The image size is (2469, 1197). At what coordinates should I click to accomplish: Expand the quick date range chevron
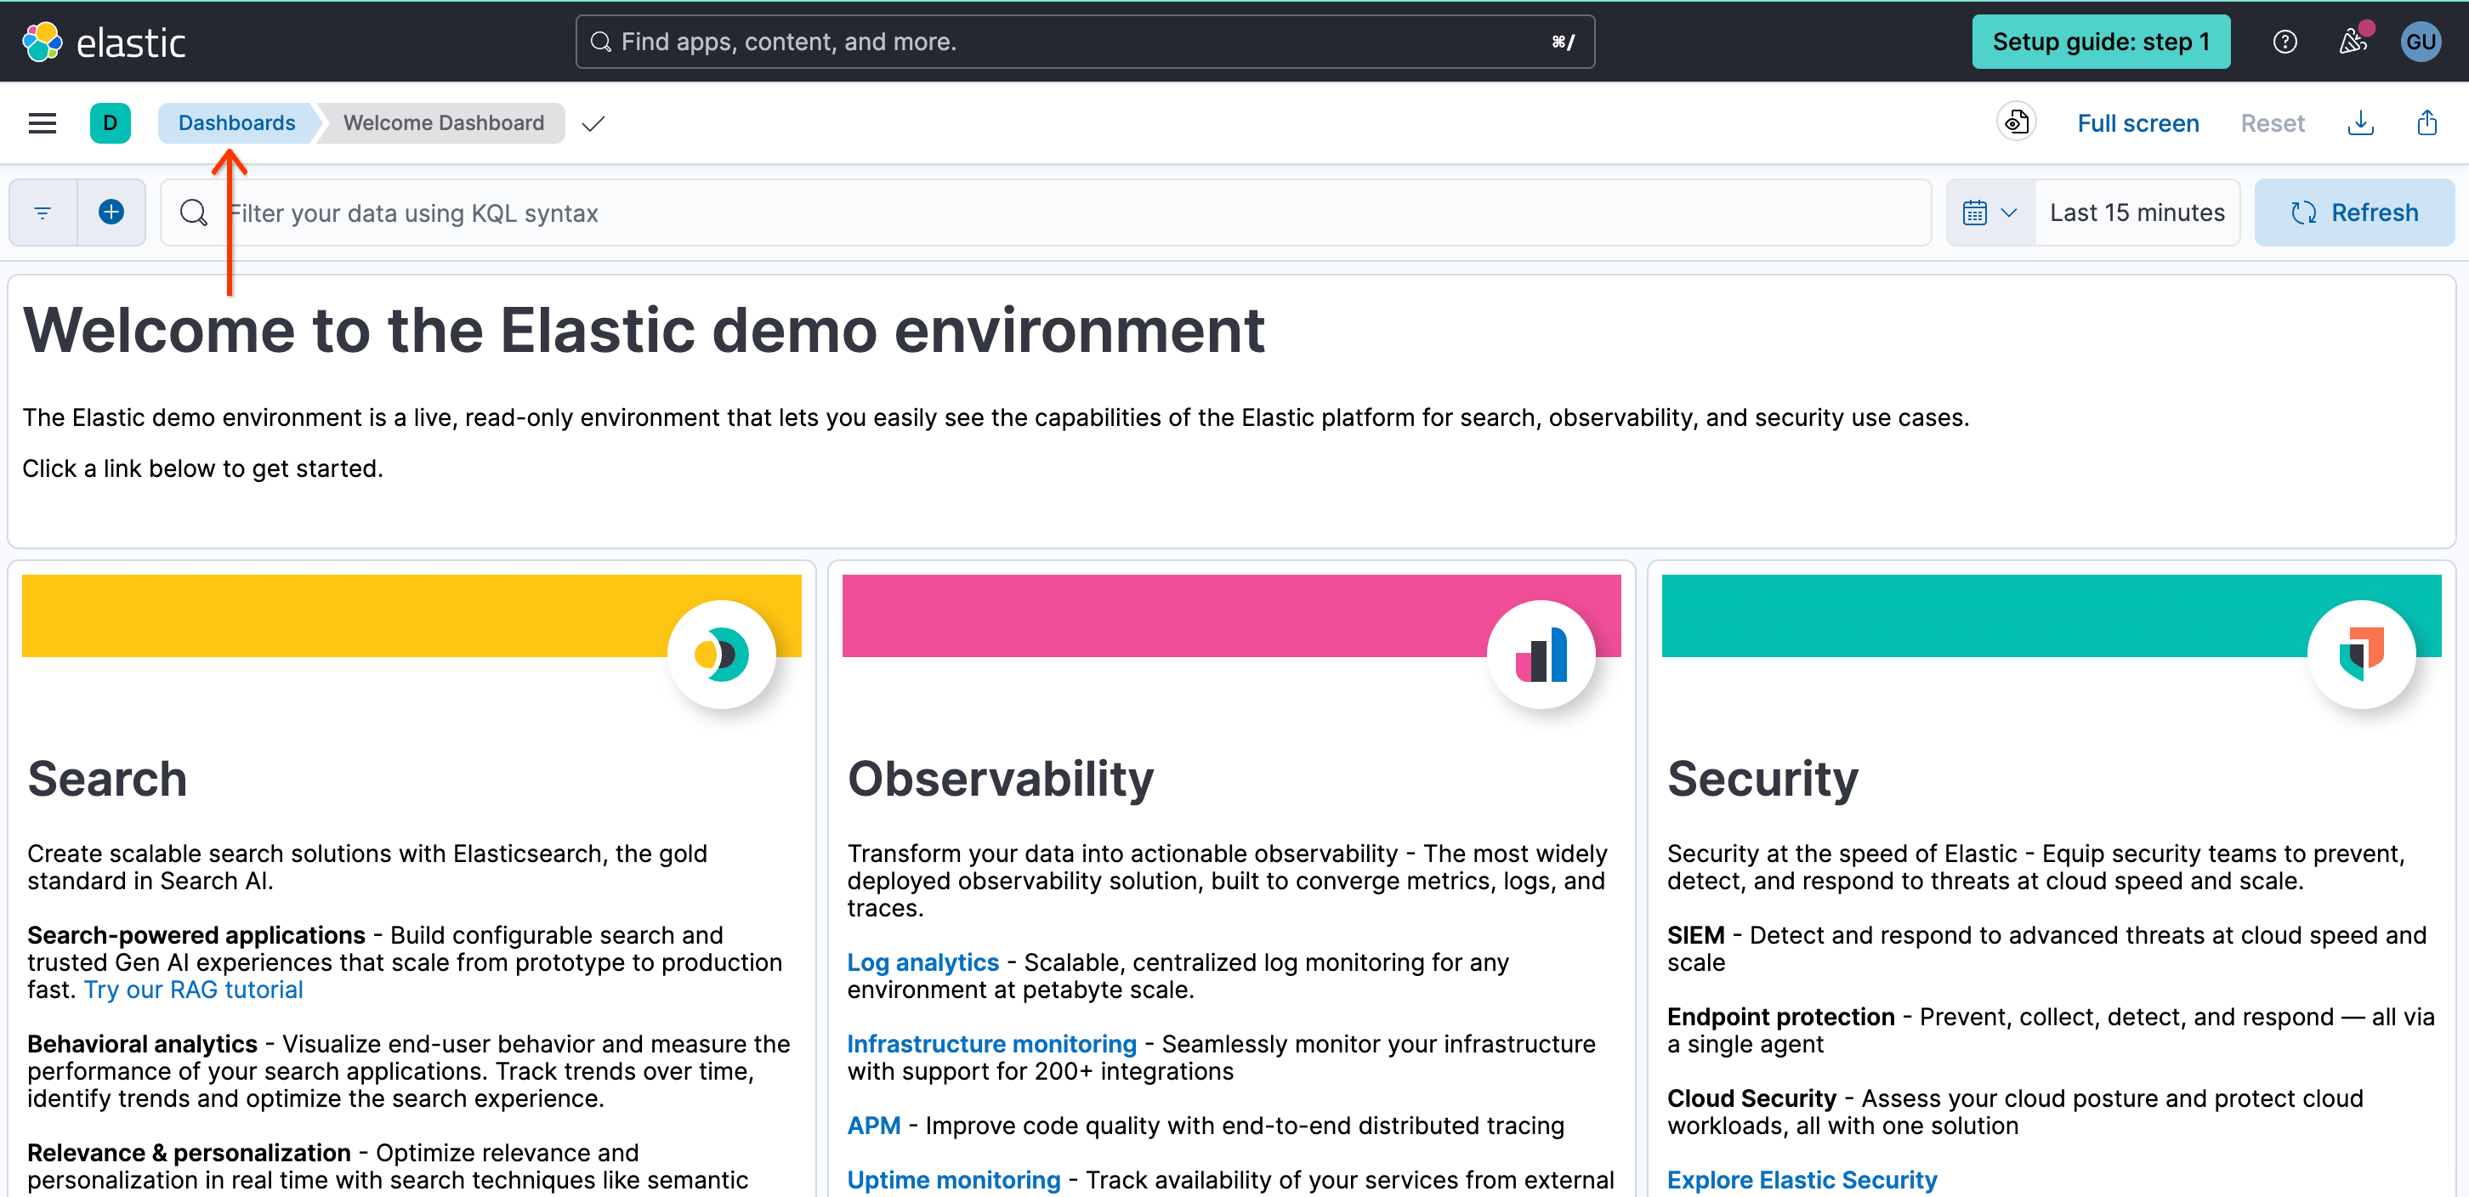click(2010, 212)
